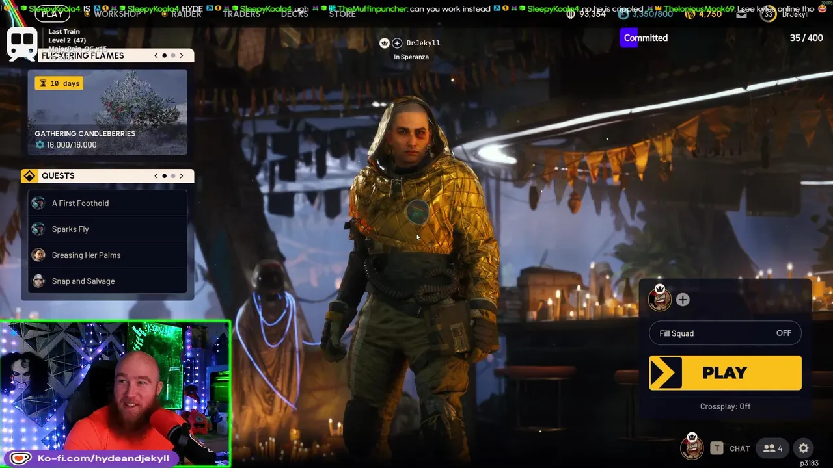Switch to the TRADERS tab

(x=241, y=14)
